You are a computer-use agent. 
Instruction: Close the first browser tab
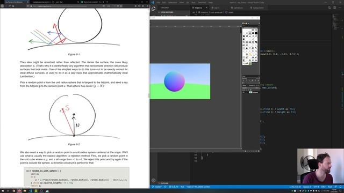(x=28, y=2)
